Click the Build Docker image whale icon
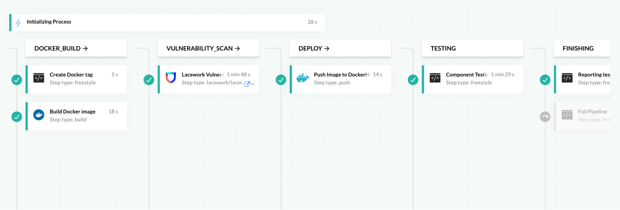This screenshot has height=210, width=620. click(39, 115)
